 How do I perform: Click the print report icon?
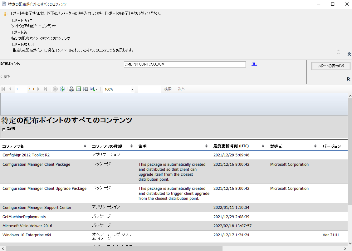71,89
